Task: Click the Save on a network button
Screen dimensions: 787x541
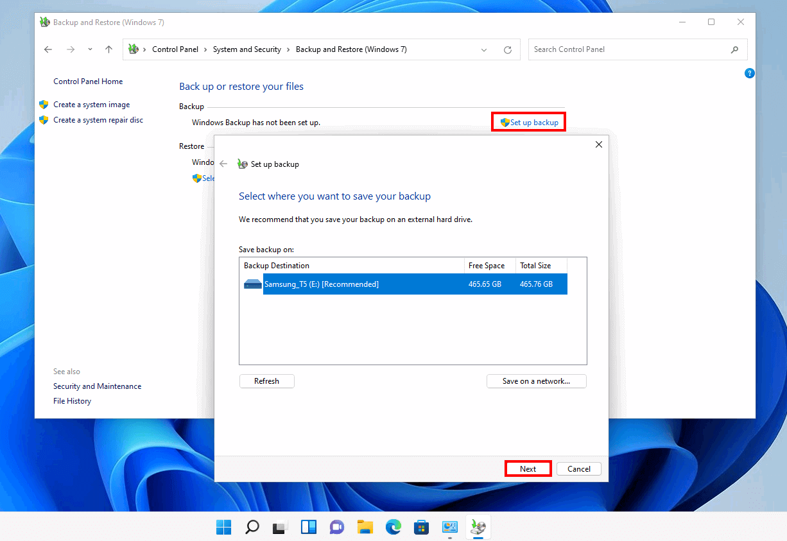Action: (x=536, y=381)
